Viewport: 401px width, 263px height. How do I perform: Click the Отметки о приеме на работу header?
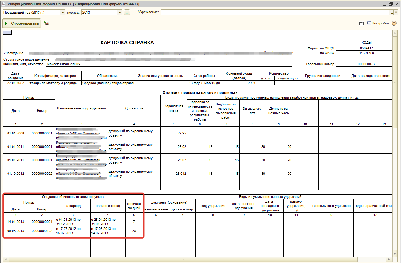pos(200,93)
